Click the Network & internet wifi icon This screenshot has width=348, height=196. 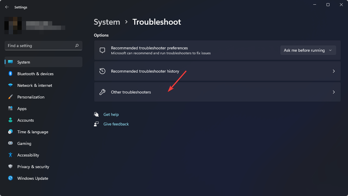pyautogui.click(x=10, y=85)
